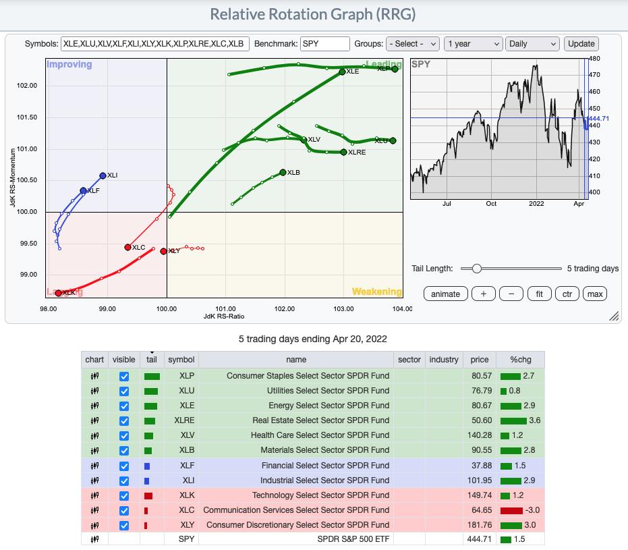
Task: Uncheck visibility for XLE
Action: click(124, 406)
